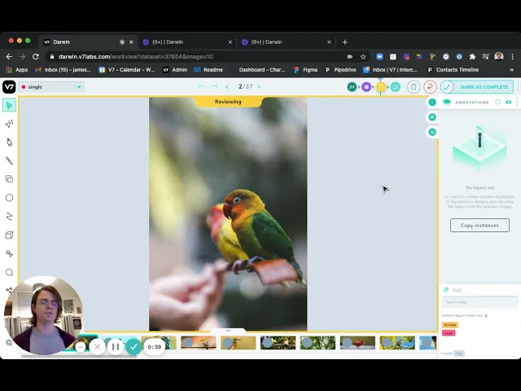Viewport: 521px width, 391px height.
Task: Select the keypoint tool
Action: pos(9,253)
